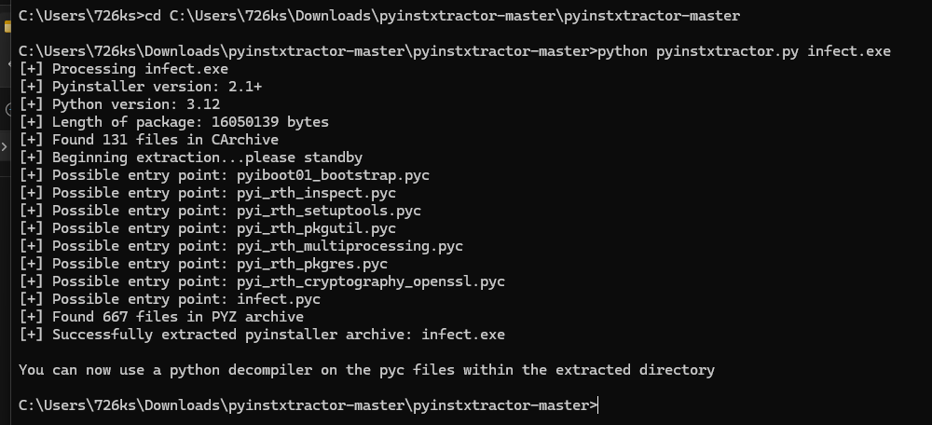Click pyi_rth_inspect.pyc entry point
The width and height of the screenshot is (932, 425).
tap(316, 193)
